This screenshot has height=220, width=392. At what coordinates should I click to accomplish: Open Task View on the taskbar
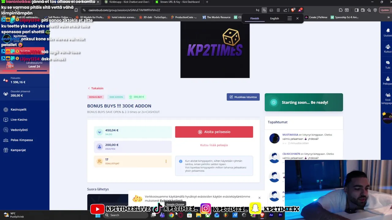pos(153,215)
